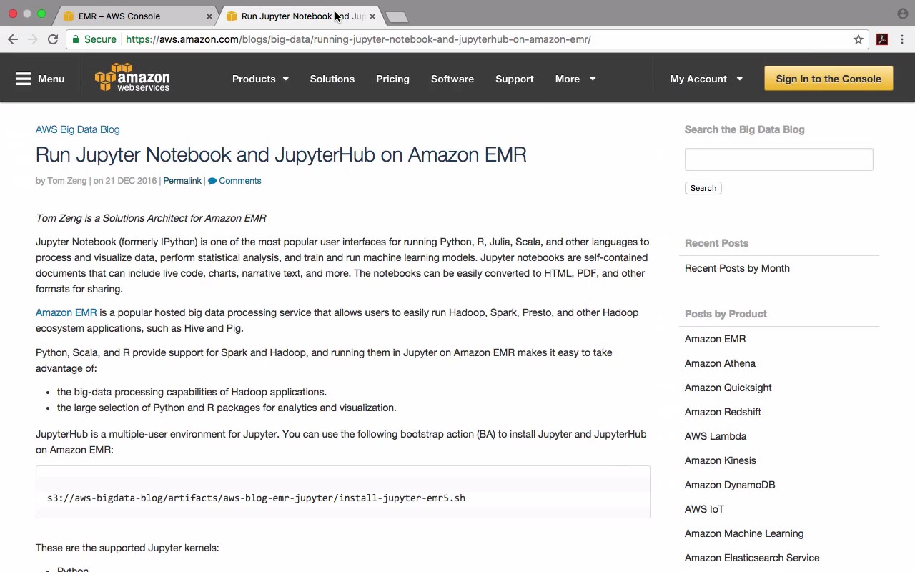Open the Solutions menu item
The height and width of the screenshot is (572, 915).
[332, 79]
